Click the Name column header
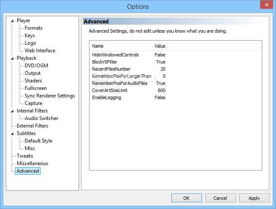The height and width of the screenshot is (209, 276). 121,46
